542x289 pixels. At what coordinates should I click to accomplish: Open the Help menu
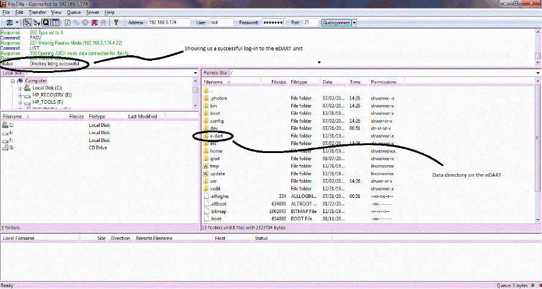[x=109, y=12]
